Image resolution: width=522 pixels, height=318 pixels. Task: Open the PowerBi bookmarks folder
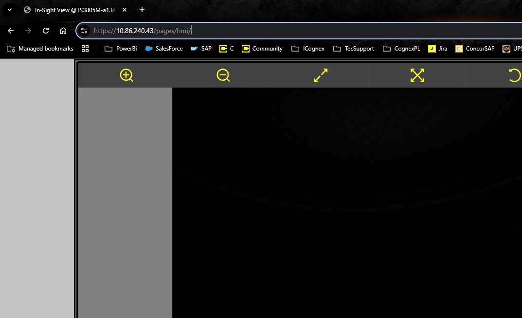(x=121, y=49)
